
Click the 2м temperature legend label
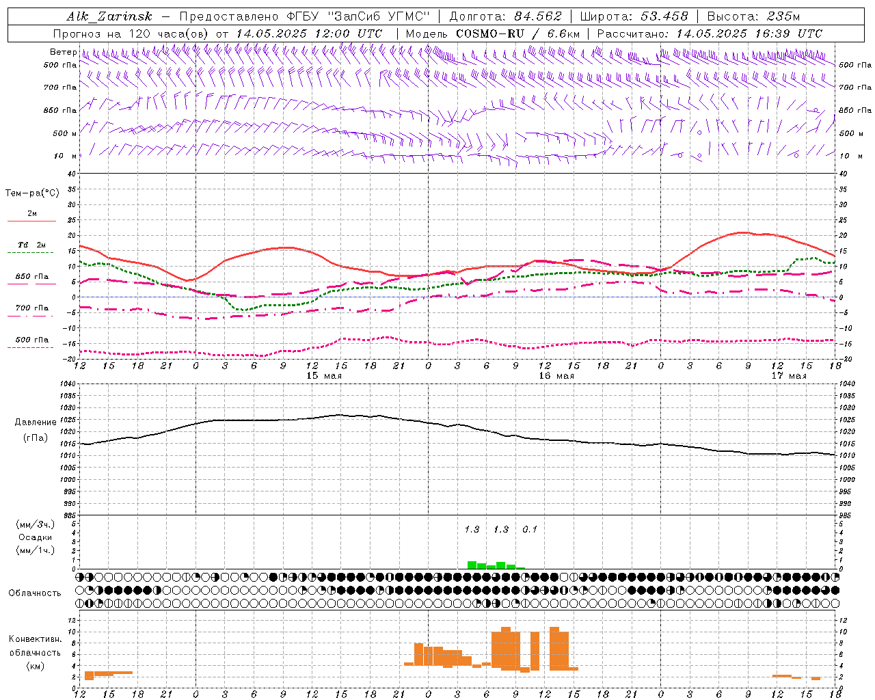coord(32,214)
